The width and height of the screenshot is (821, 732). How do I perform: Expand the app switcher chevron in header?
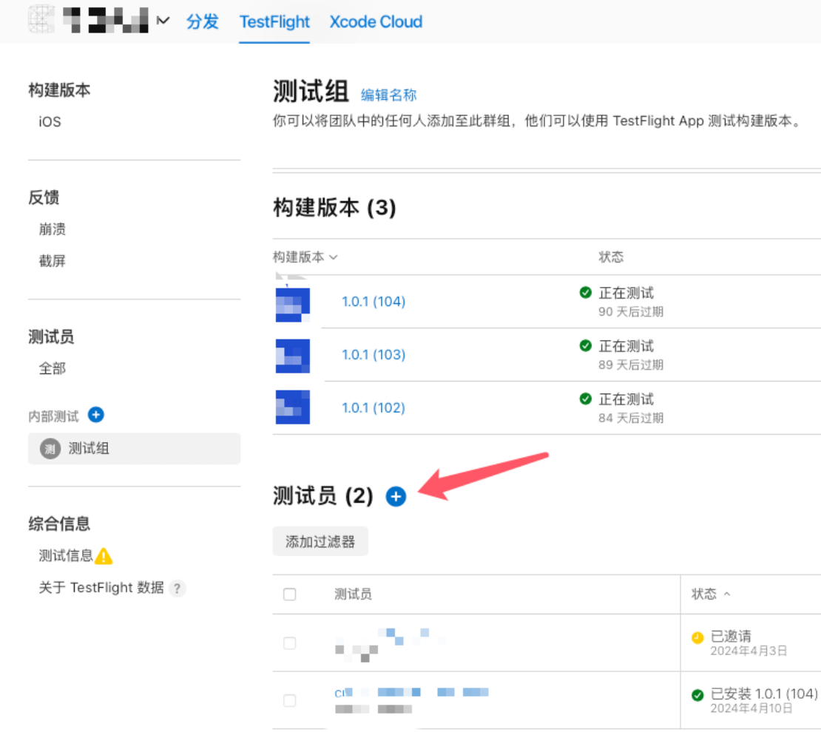click(x=163, y=21)
